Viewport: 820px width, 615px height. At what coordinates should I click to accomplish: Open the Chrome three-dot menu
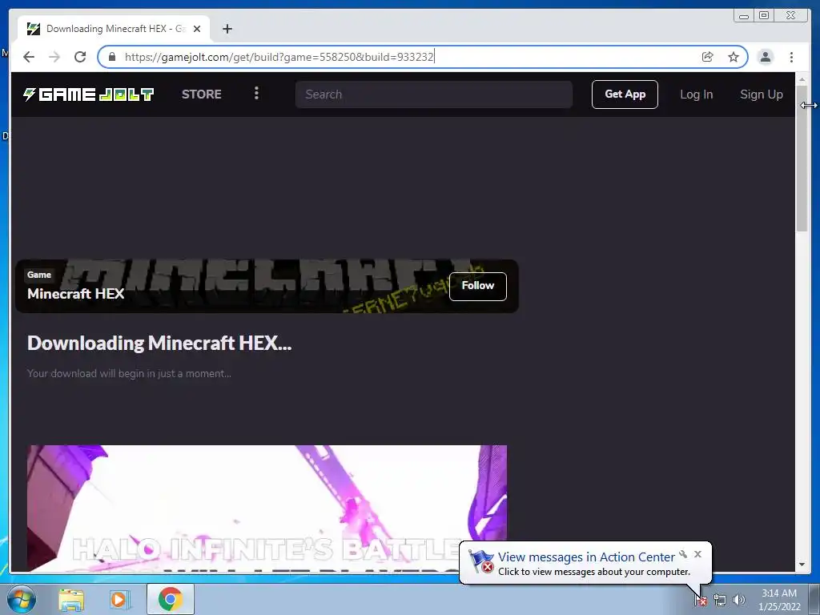tap(791, 57)
